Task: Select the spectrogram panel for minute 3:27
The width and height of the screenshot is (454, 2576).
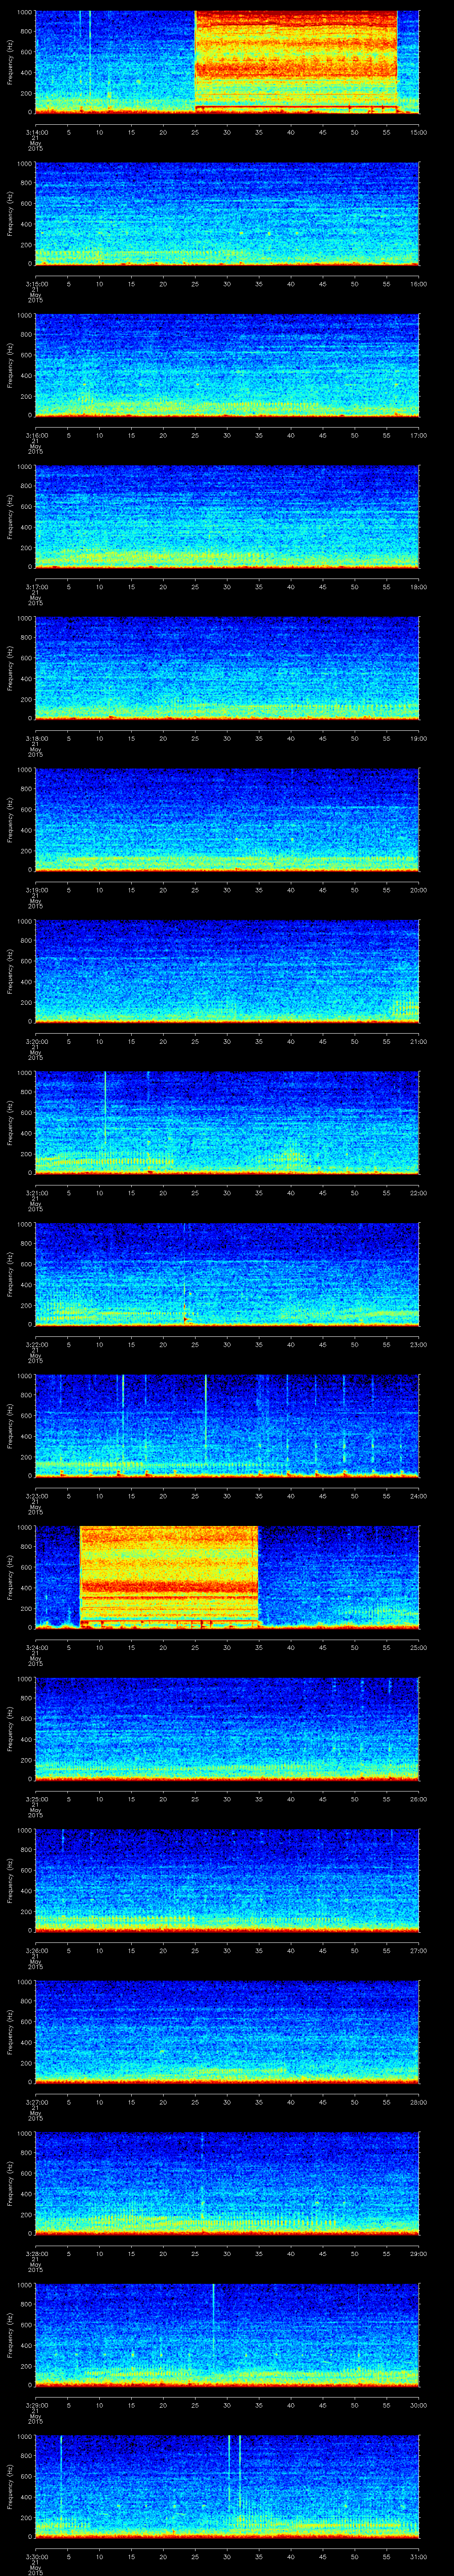Action: pos(227,2032)
